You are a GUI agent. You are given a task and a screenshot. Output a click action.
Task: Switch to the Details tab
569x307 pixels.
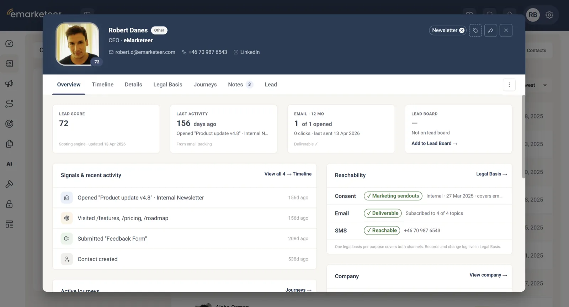point(133,85)
